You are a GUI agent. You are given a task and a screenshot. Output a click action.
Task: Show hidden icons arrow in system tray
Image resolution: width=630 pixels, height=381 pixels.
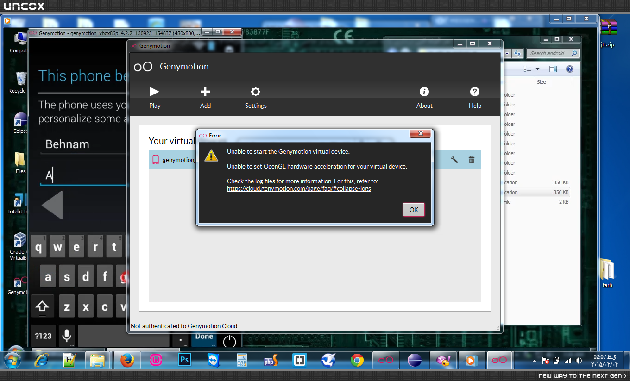(535, 360)
